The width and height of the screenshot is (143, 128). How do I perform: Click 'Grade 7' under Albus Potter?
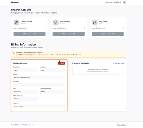[63, 24]
